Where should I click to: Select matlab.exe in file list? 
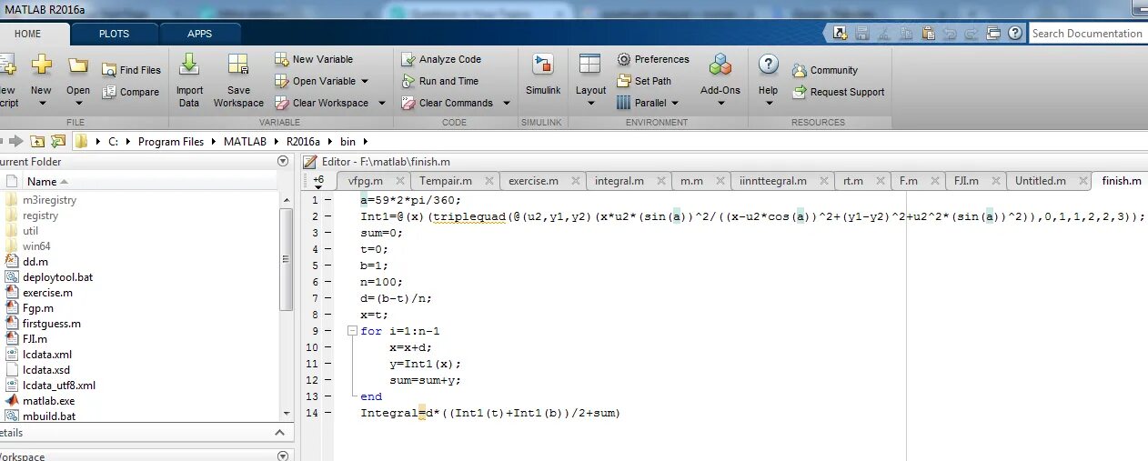pyautogui.click(x=49, y=401)
